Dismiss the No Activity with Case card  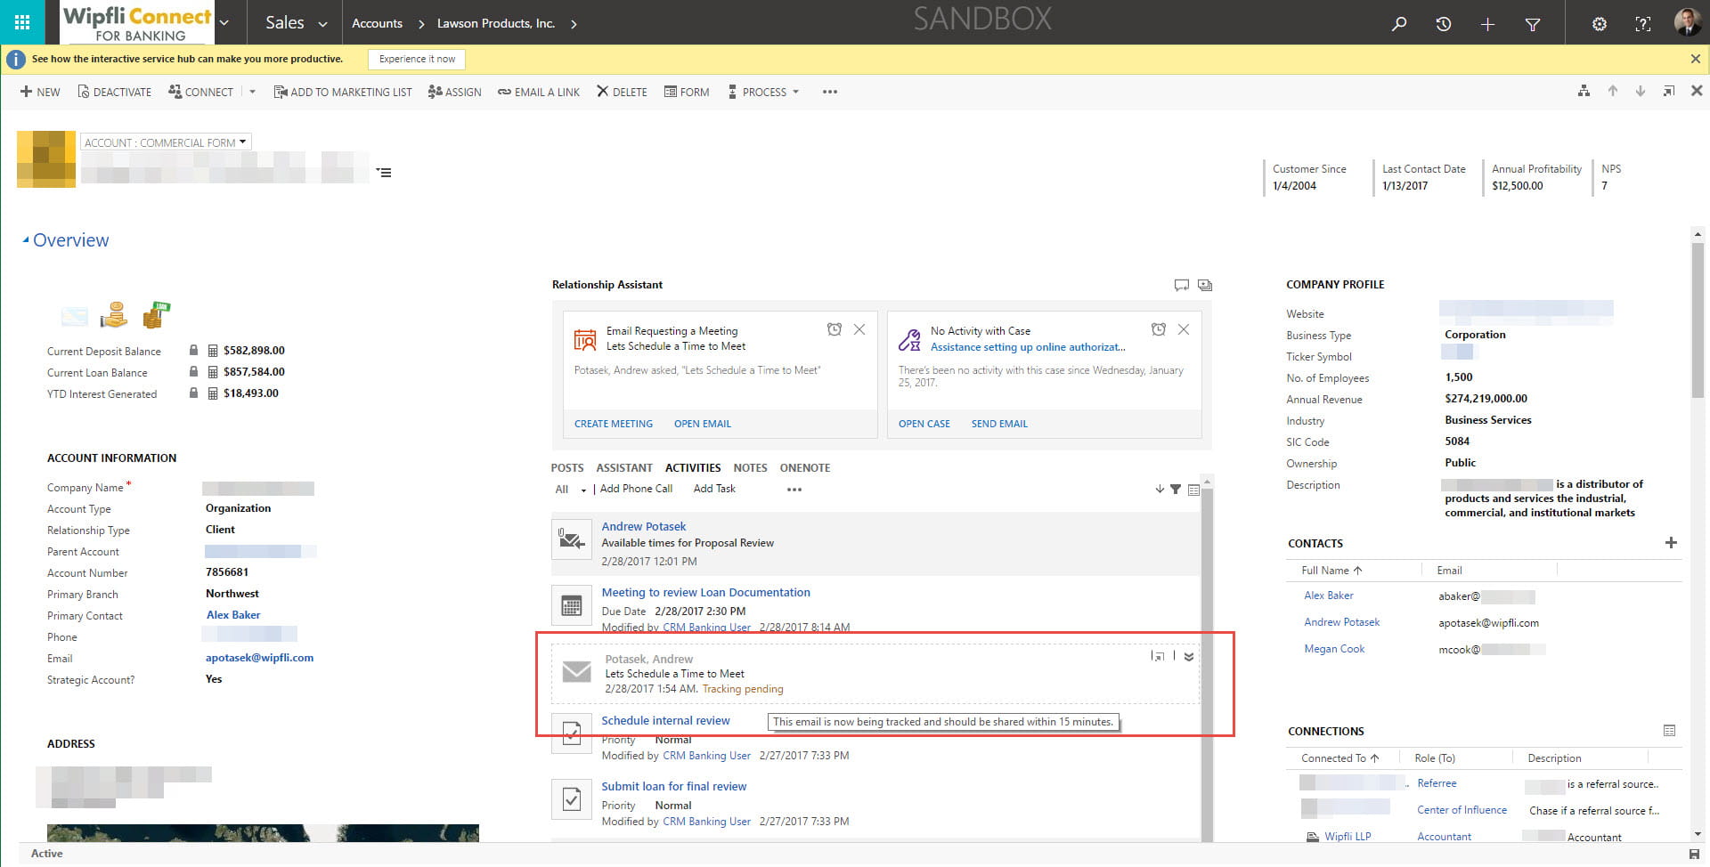1184,329
